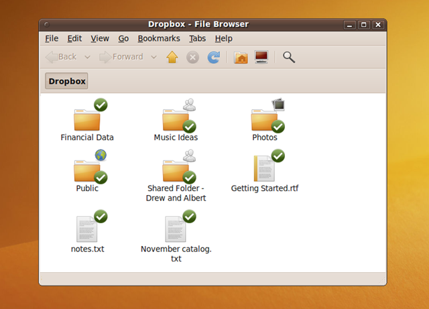The image size is (429, 309).
Task: Click the Back navigation button
Action: 61,57
